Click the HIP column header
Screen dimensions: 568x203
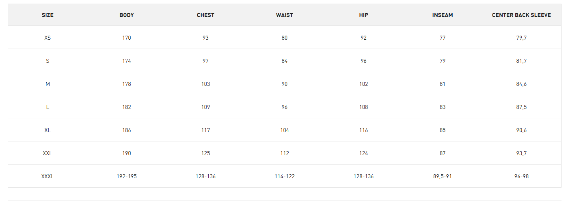(363, 15)
